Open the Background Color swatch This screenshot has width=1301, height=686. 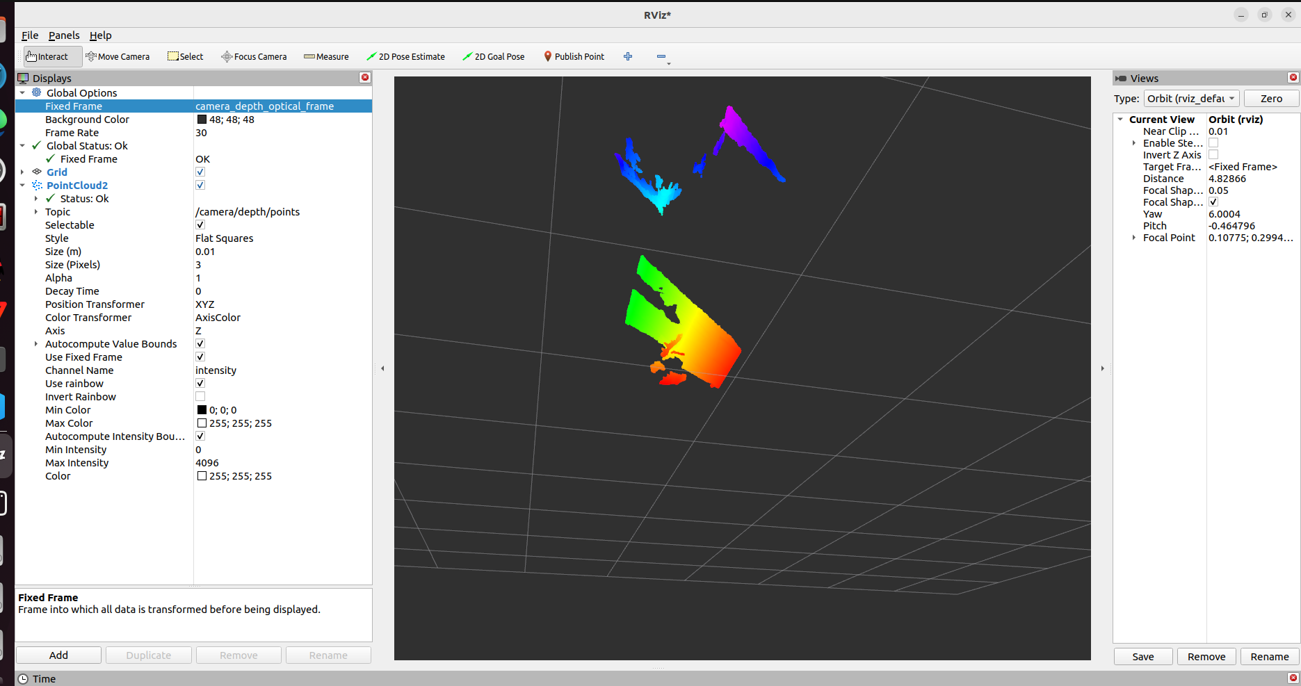202,119
